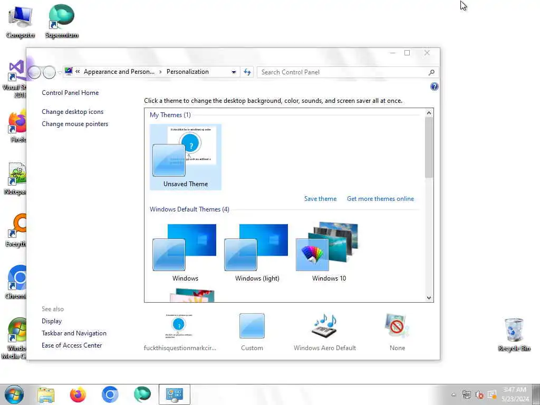Click Change desktop icons link
This screenshot has width=540, height=405.
pyautogui.click(x=73, y=112)
